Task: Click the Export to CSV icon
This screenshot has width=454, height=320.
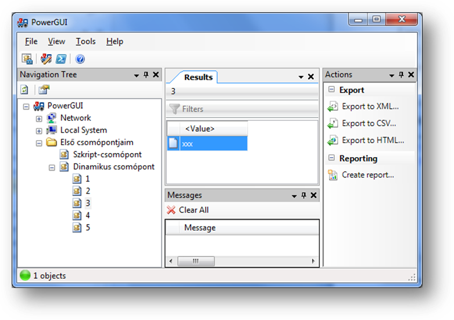Action: pos(333,123)
